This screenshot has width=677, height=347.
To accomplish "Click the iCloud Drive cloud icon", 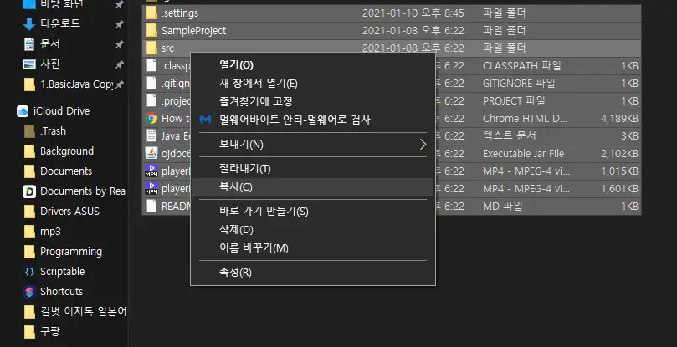I will (23, 111).
